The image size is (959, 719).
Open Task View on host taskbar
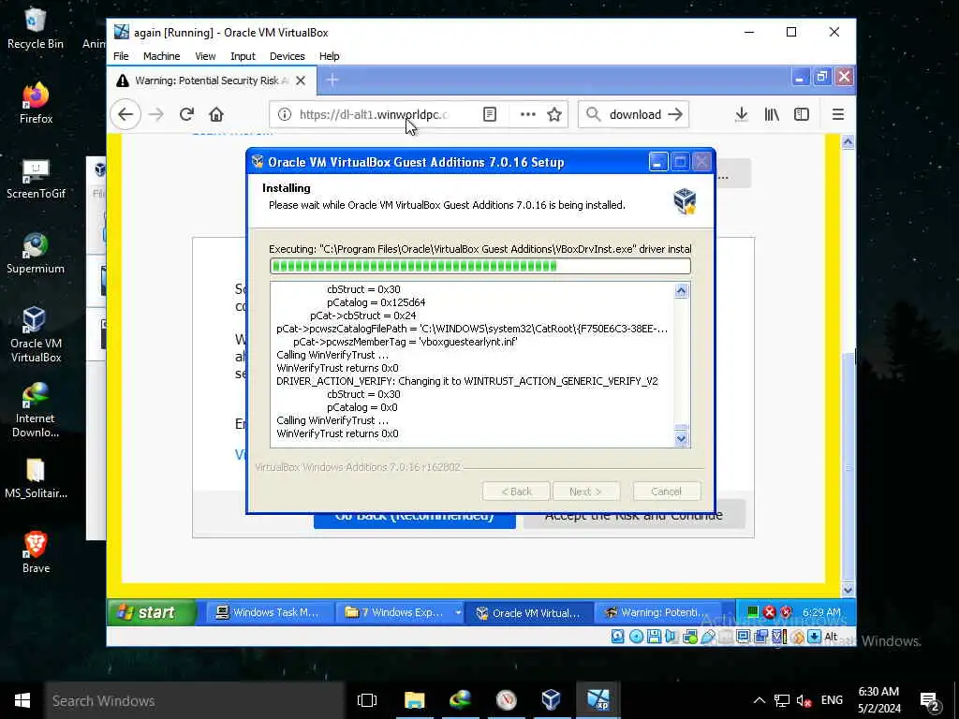366,700
